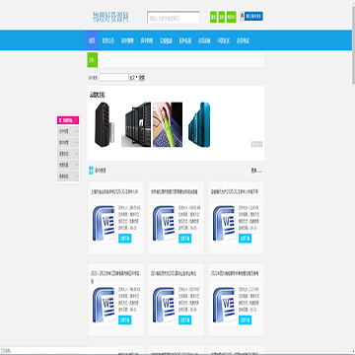Open the teal blue servers thumbnail
The image size is (355, 355).
coord(199,124)
